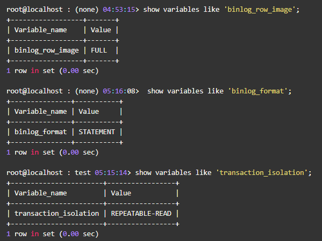Click the binlog_row_image cell in first result table
322x241 pixels.
click(x=47, y=50)
